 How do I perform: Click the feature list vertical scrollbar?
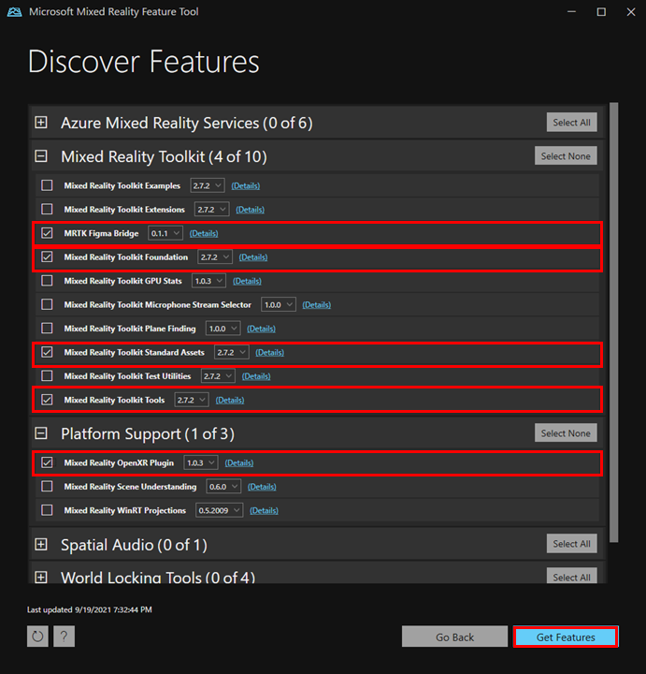(614, 322)
